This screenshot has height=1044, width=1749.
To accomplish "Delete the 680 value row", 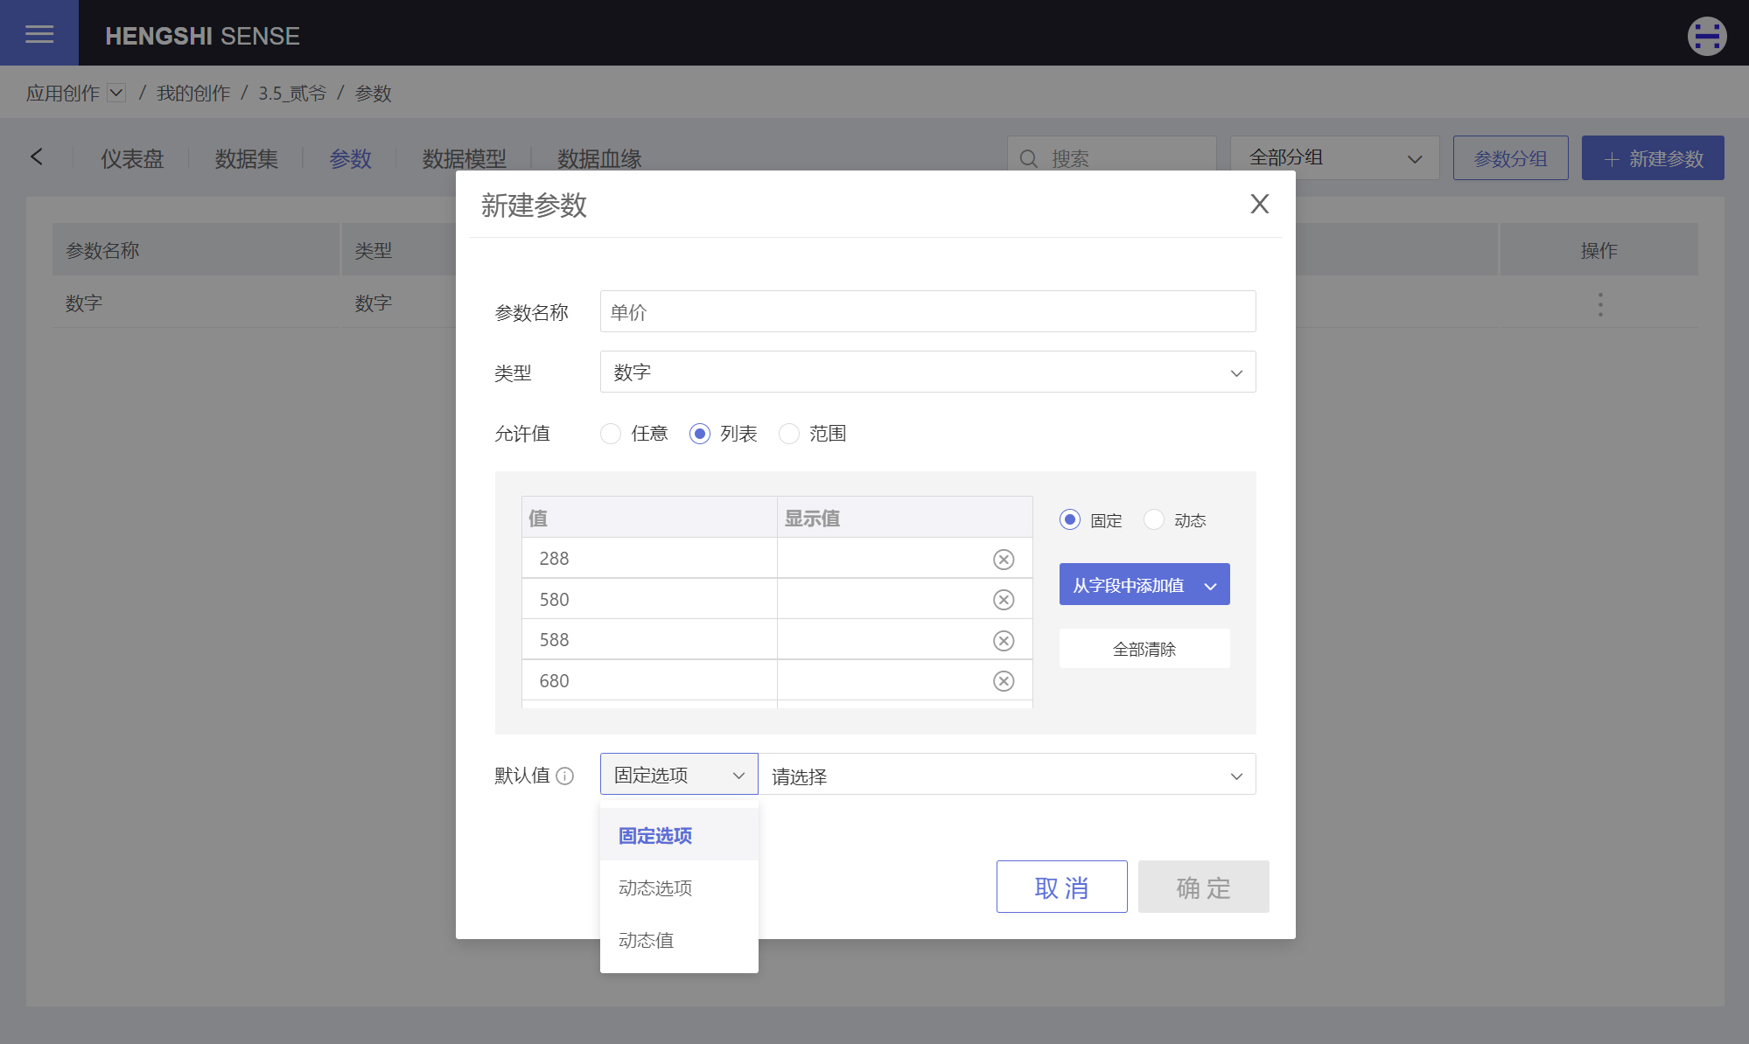I will click(x=1004, y=681).
